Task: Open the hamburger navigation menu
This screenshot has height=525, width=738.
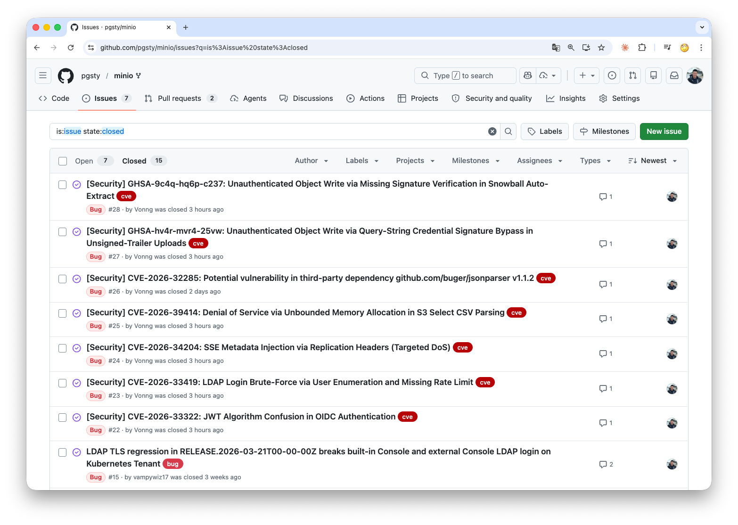Action: pyautogui.click(x=43, y=75)
